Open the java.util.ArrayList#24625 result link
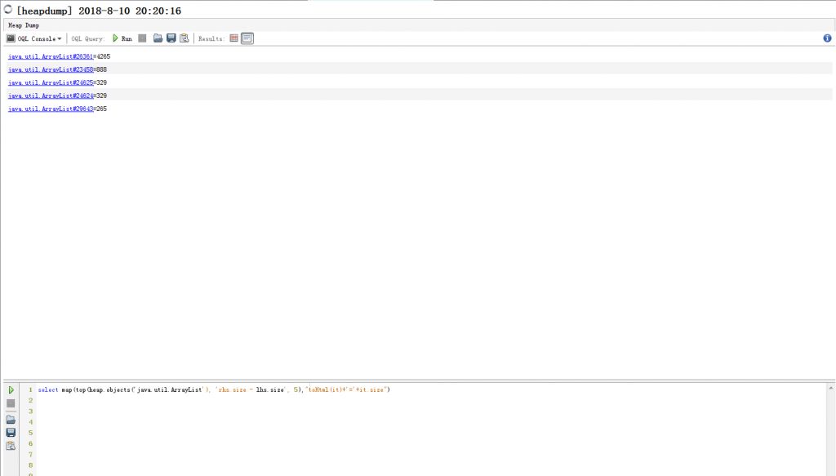This screenshot has width=836, height=476. [51, 82]
